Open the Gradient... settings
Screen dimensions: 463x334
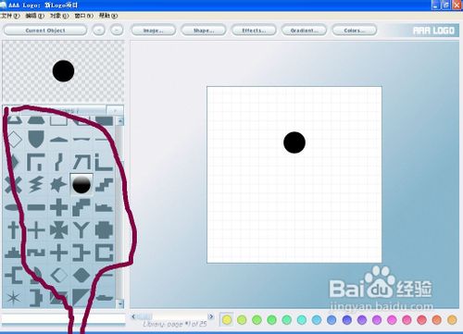(304, 31)
